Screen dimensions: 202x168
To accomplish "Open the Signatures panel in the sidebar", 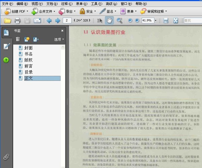I will coord(6,46).
